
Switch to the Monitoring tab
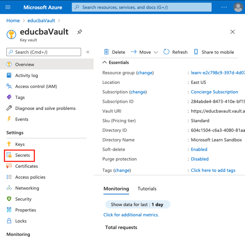[x=116, y=189]
